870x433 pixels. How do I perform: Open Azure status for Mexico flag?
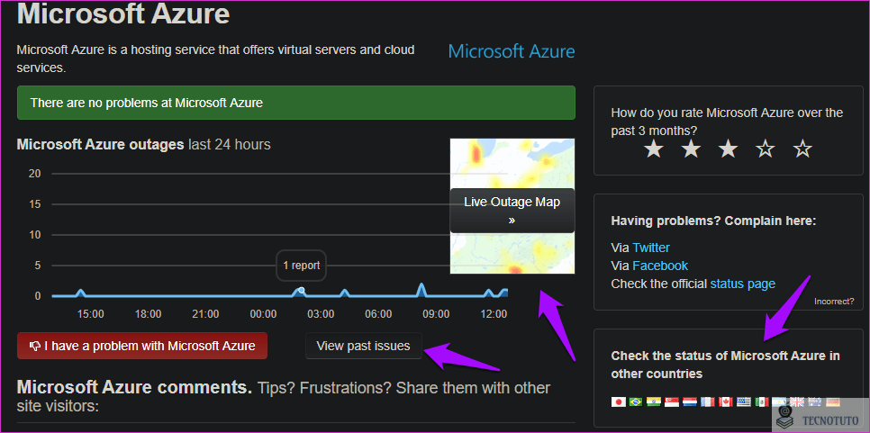coord(762,402)
